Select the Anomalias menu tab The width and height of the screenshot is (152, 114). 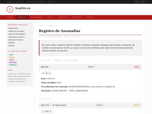tap(22, 17)
